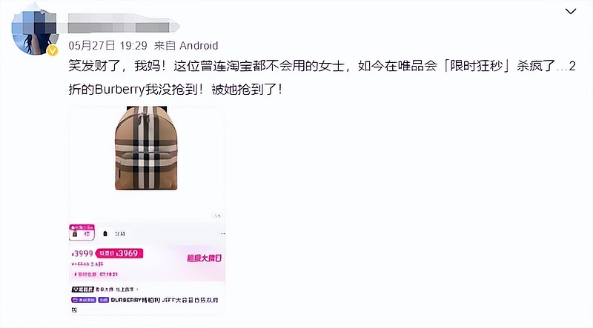Click the ¥3999 price text

point(82,253)
